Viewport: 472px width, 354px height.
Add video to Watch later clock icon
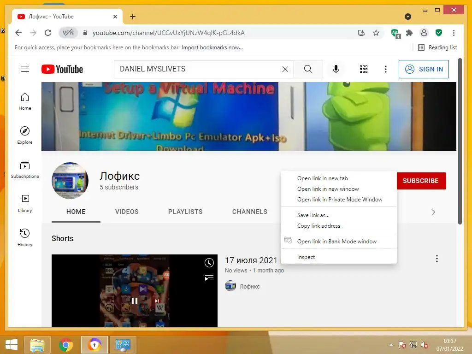[x=209, y=263]
